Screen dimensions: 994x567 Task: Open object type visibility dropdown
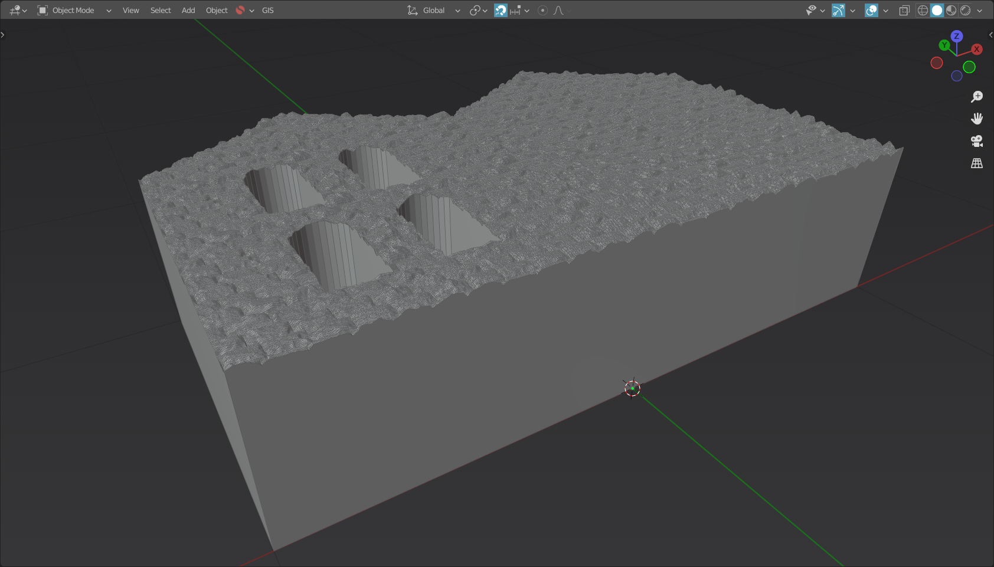click(x=816, y=10)
